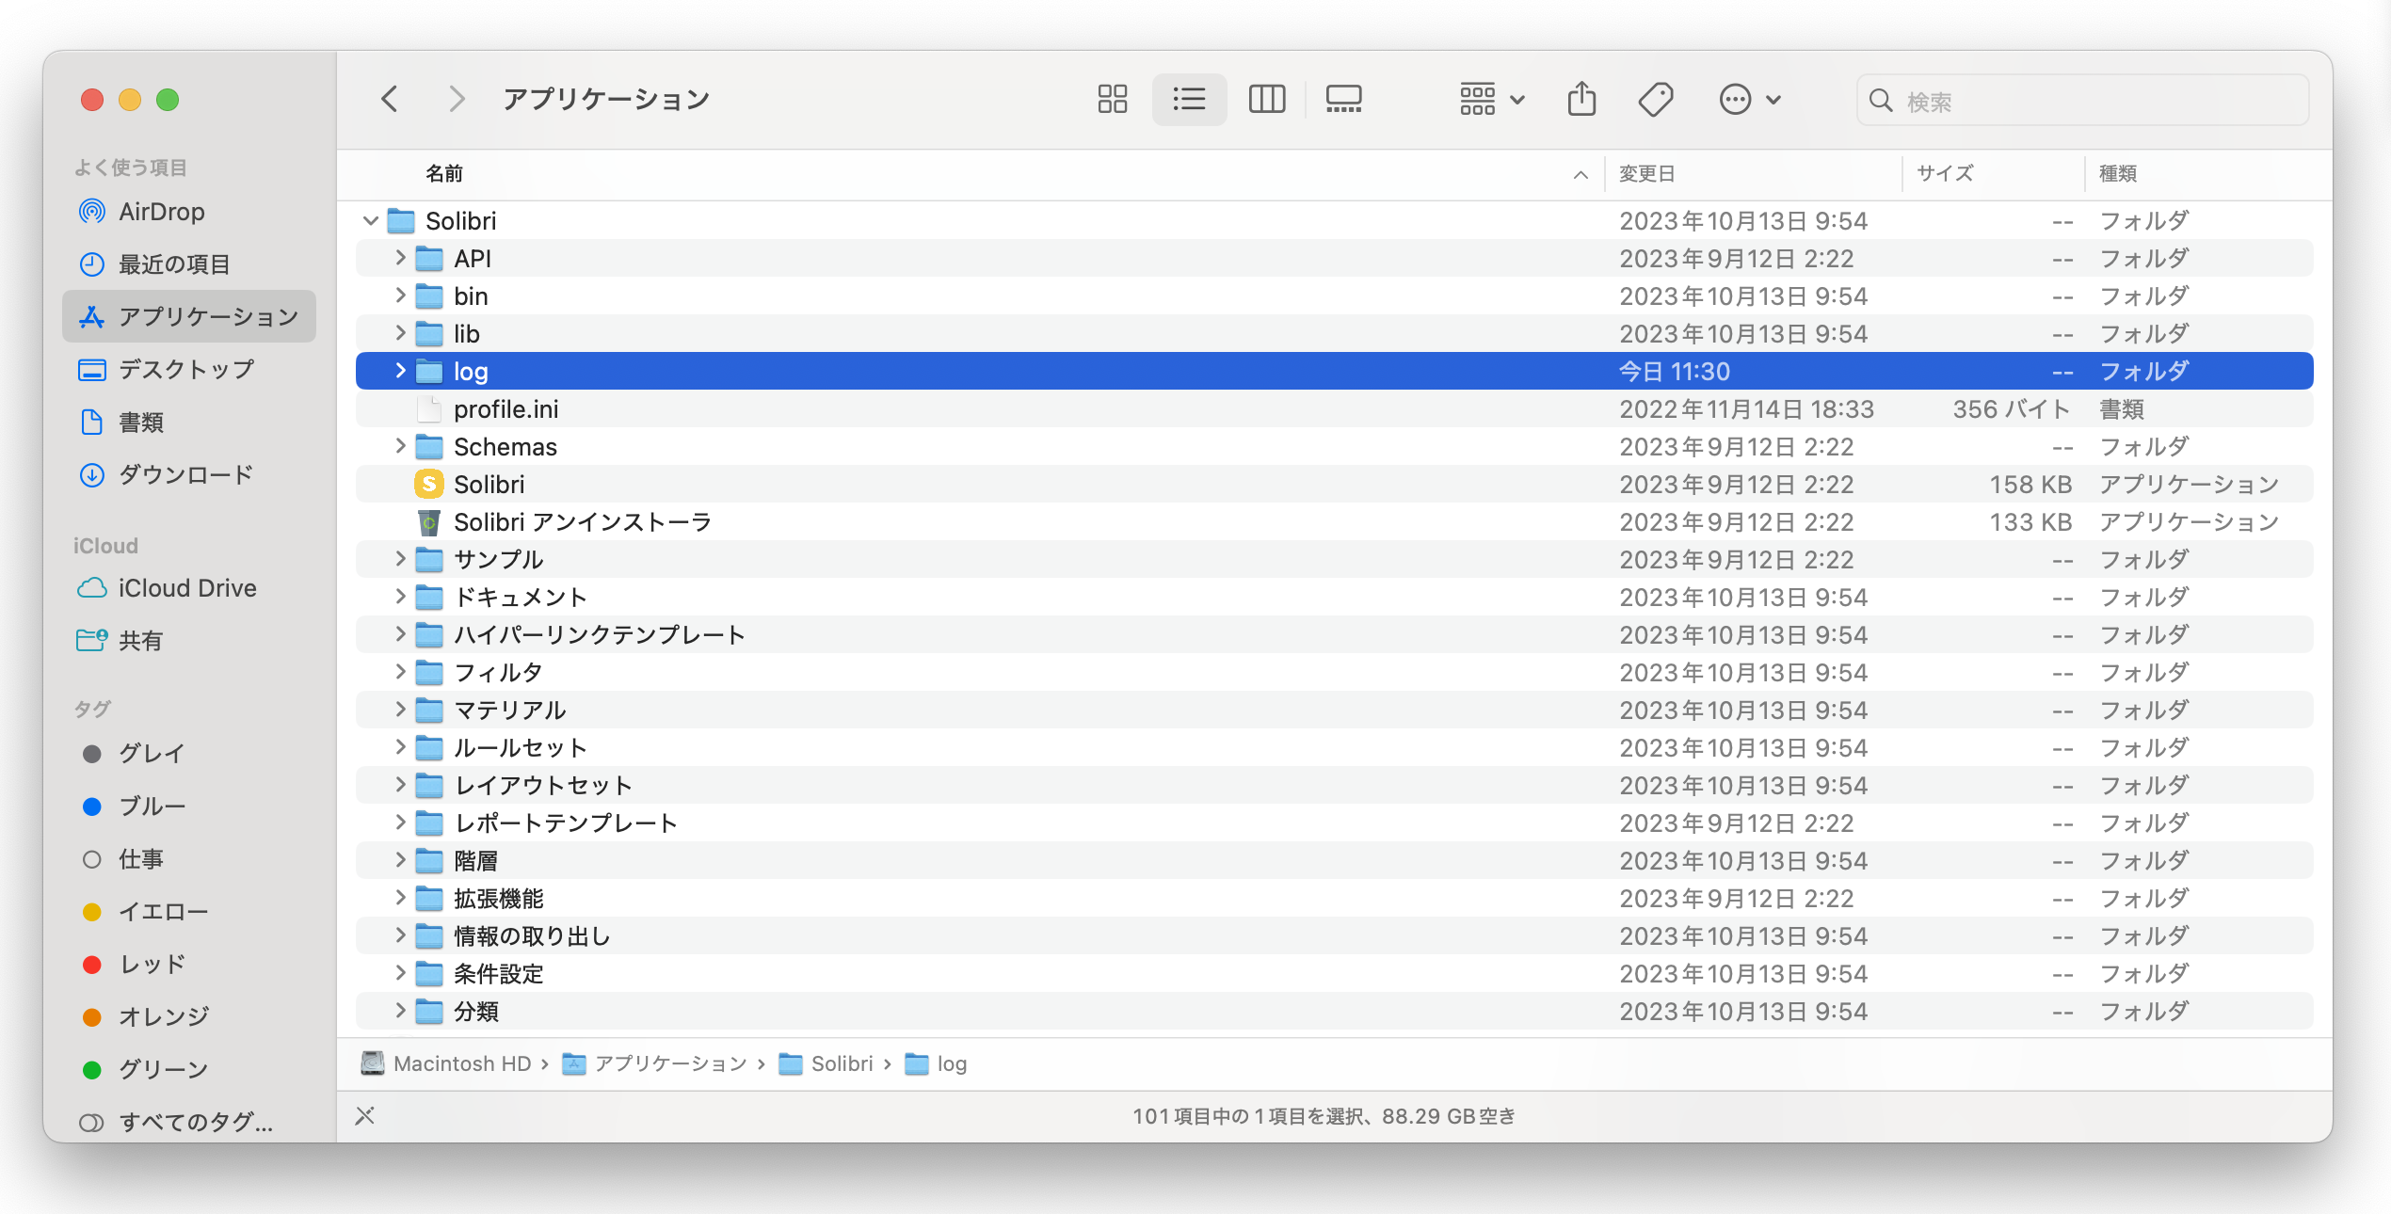Click the log row's 今日 11:30 date
This screenshot has height=1214, width=2391.
pyautogui.click(x=1674, y=372)
